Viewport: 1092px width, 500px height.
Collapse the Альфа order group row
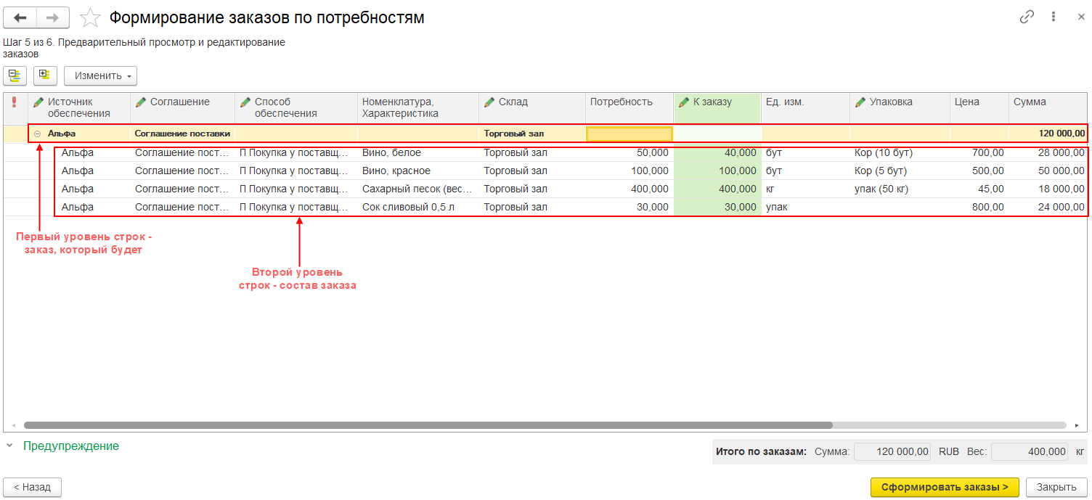(38, 134)
